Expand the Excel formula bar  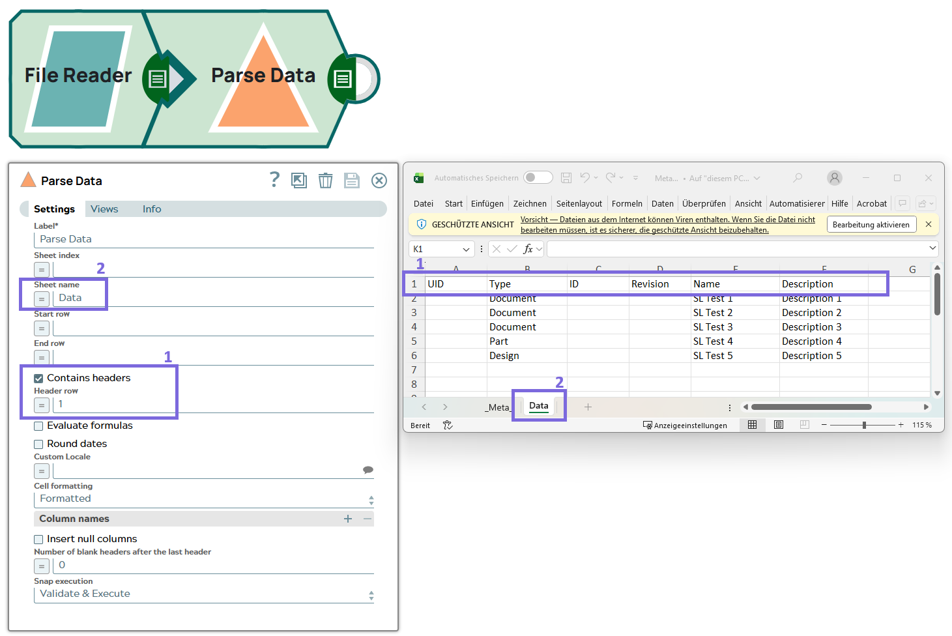[932, 248]
